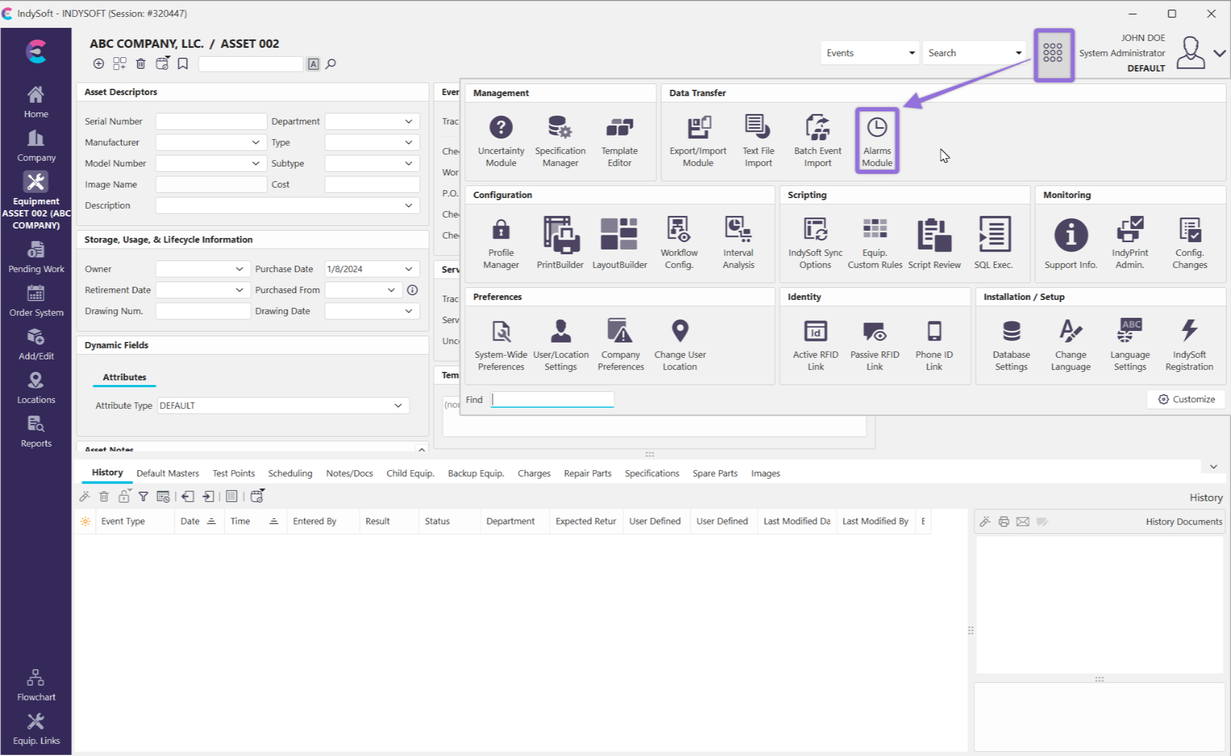Open PrintBuilder configuration tool
This screenshot has height=756, width=1231.
click(x=560, y=242)
